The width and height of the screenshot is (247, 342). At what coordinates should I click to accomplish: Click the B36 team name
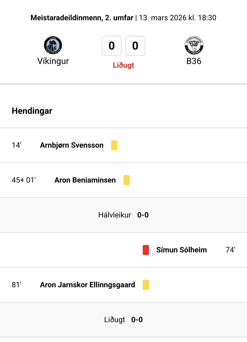point(194,61)
